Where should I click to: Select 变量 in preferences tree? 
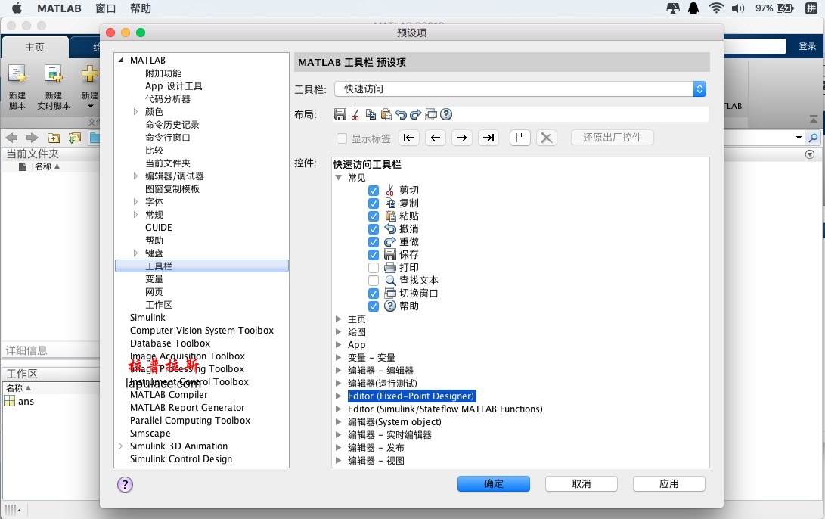pos(154,279)
